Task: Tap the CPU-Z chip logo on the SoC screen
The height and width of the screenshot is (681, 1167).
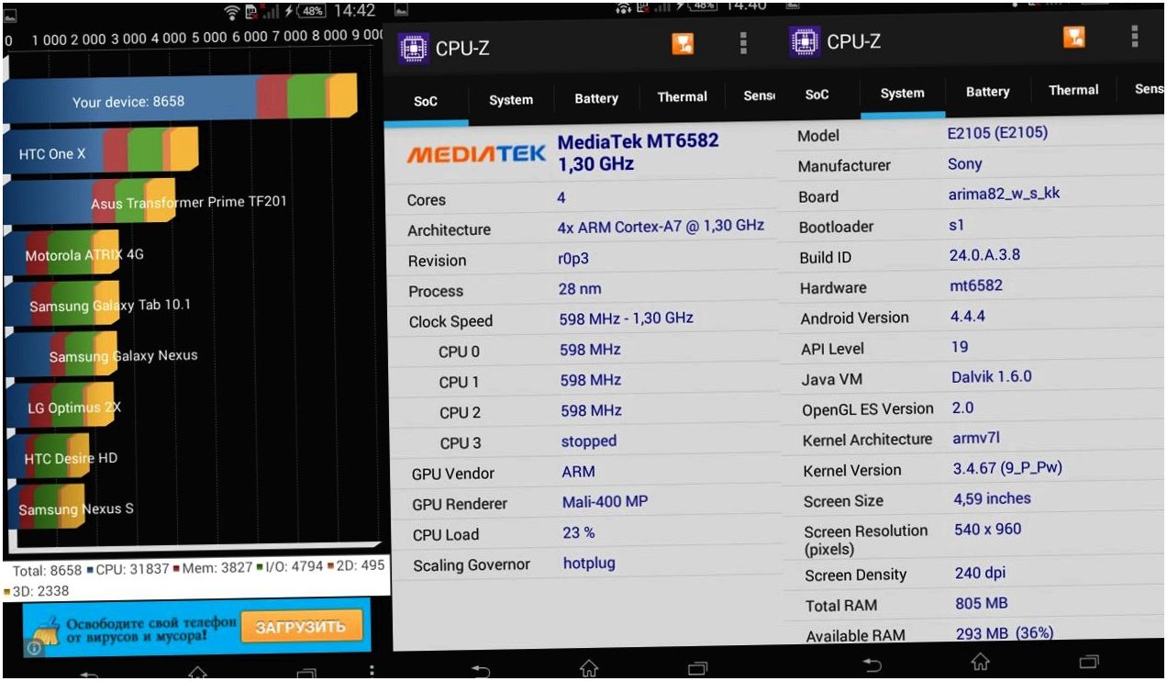Action: pyautogui.click(x=414, y=47)
